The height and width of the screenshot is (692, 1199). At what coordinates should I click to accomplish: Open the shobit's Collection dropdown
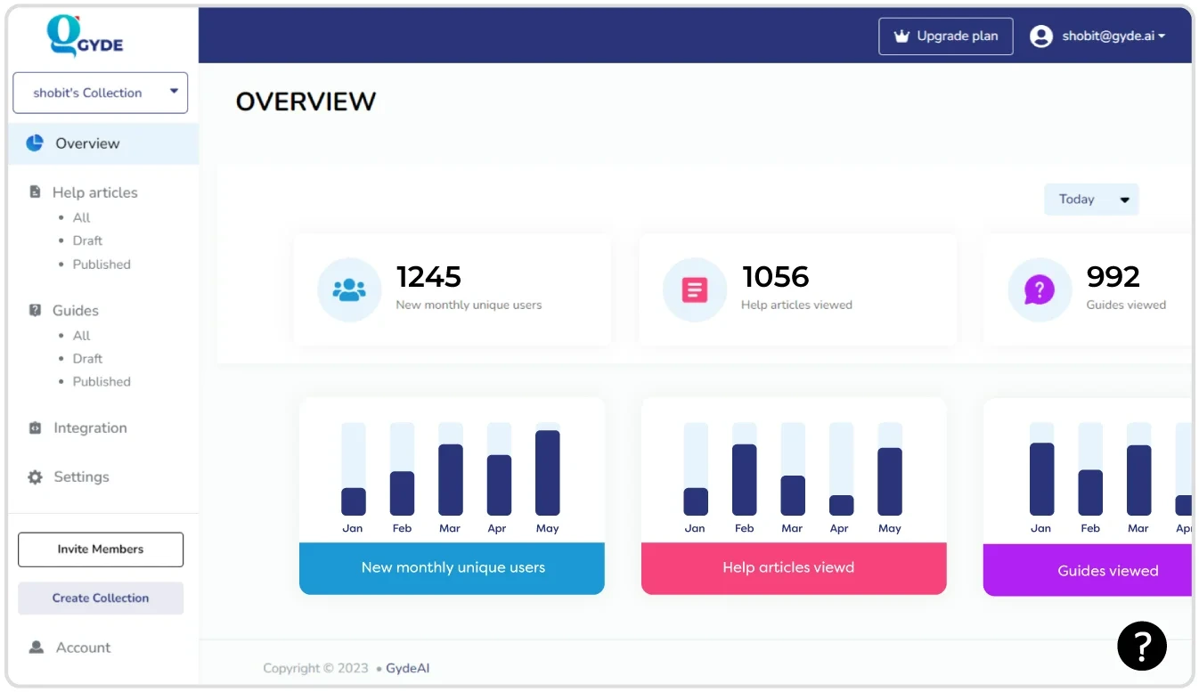tap(100, 93)
